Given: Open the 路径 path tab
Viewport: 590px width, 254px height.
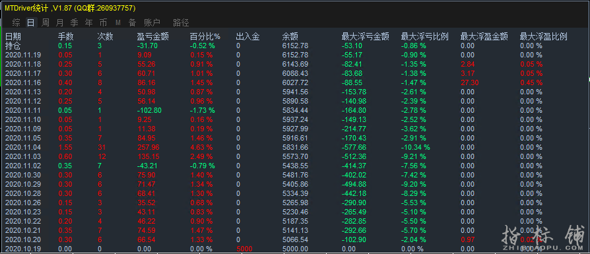Looking at the screenshot, I should [181, 22].
